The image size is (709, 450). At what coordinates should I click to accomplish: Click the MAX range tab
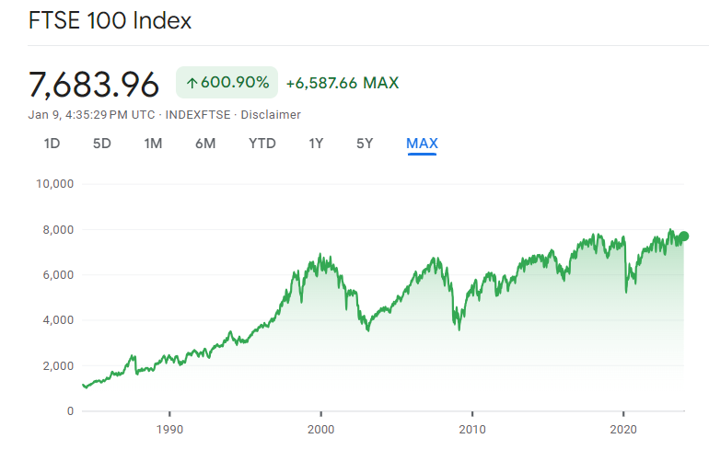422,144
